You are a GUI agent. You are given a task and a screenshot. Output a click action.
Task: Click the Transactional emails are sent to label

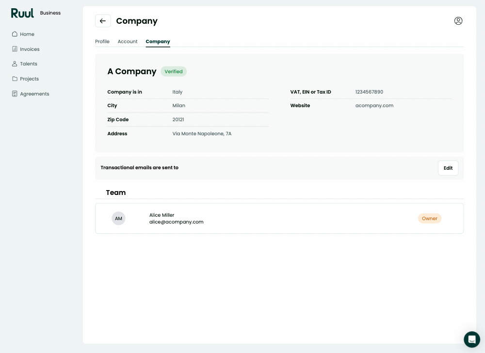coord(140,168)
